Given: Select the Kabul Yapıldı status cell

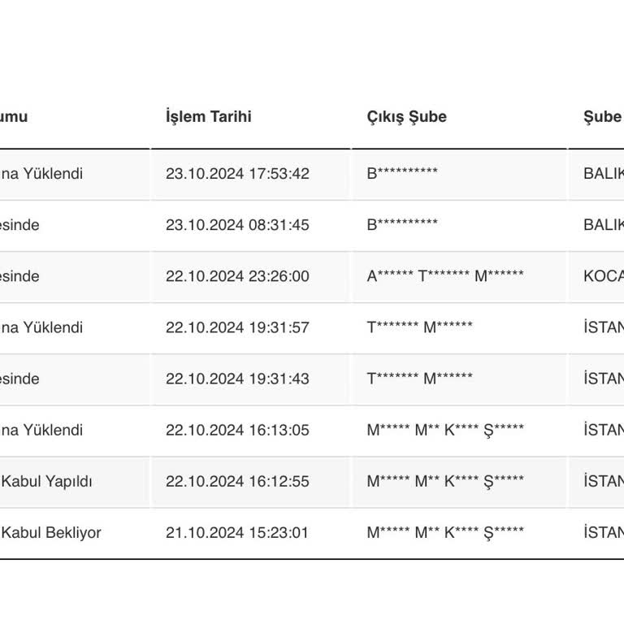Looking at the screenshot, I should pos(46,481).
